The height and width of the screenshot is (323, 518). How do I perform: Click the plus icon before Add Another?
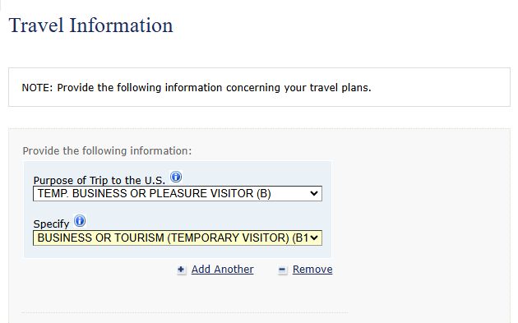[181, 270]
